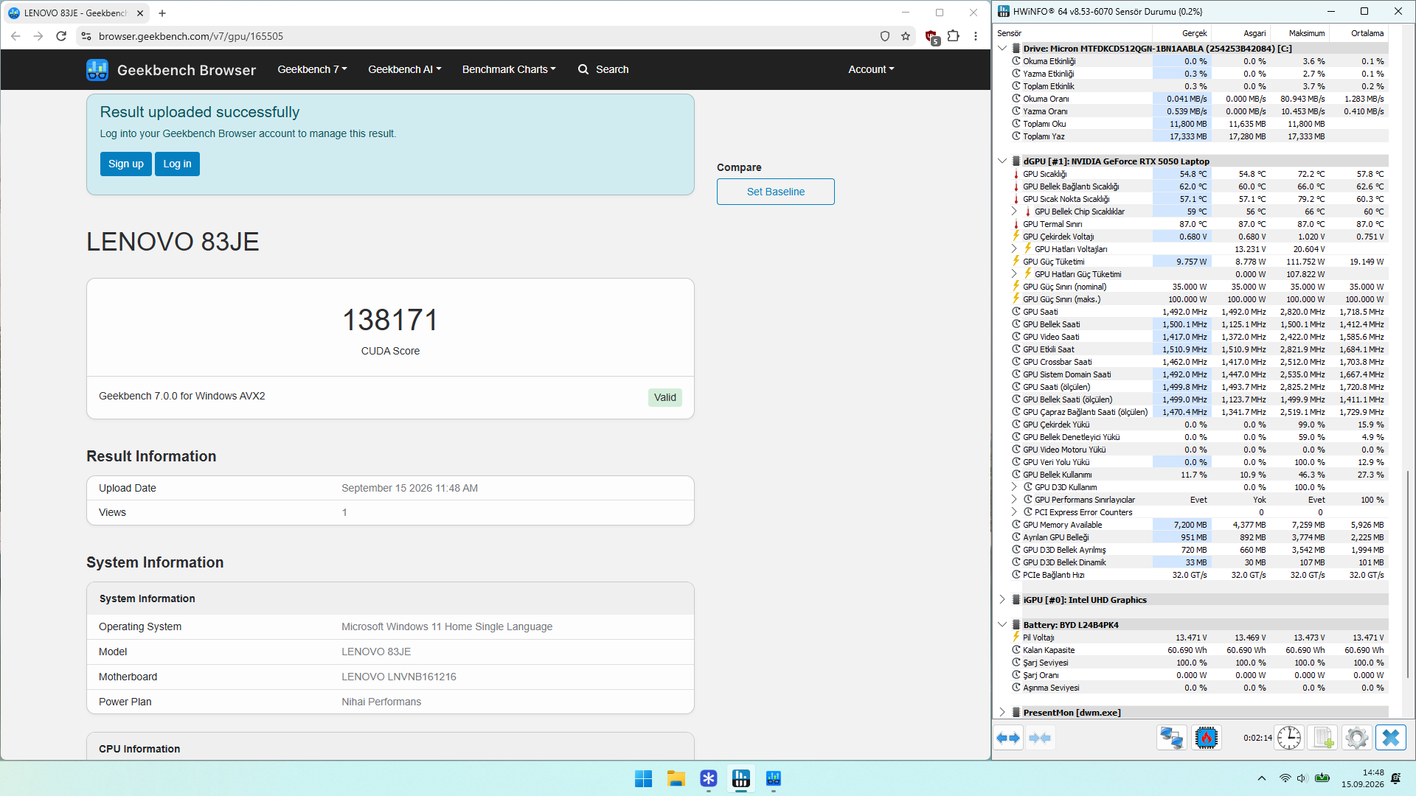Bookmark this page with the star icon
This screenshot has width=1416, height=796.
tap(906, 36)
